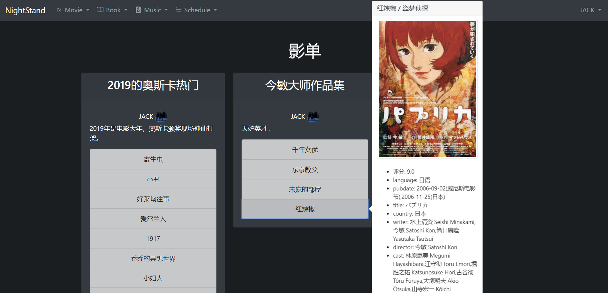Click the description starting with 2019年是电影大年
Screen dimensions: 608x293
(152, 133)
